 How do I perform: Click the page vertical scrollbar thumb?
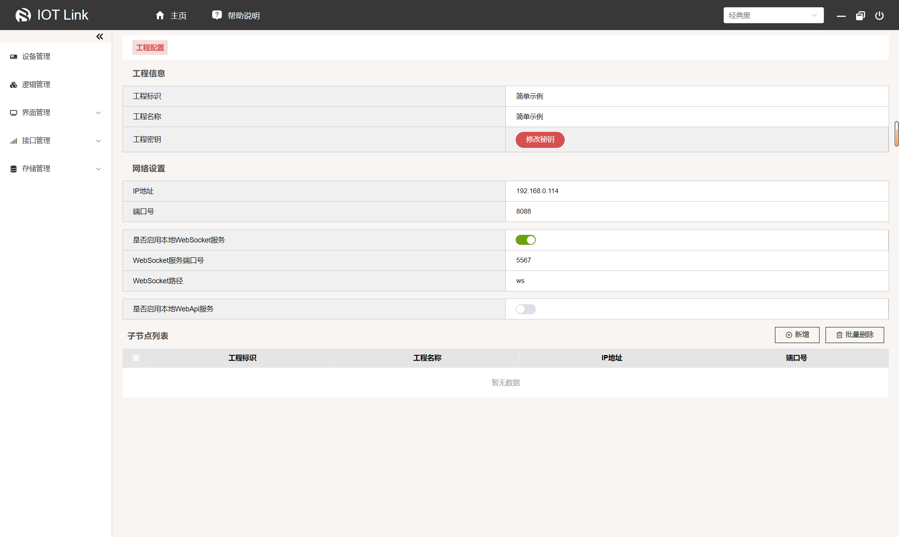(x=896, y=134)
